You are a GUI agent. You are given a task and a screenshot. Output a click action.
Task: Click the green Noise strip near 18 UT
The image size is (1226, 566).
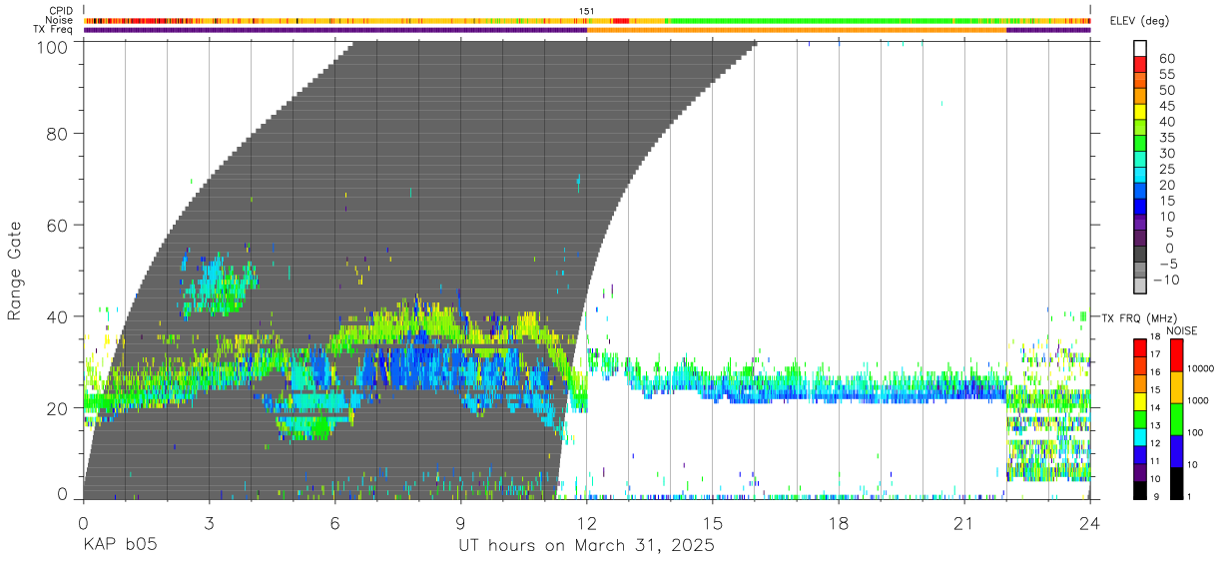(x=839, y=21)
